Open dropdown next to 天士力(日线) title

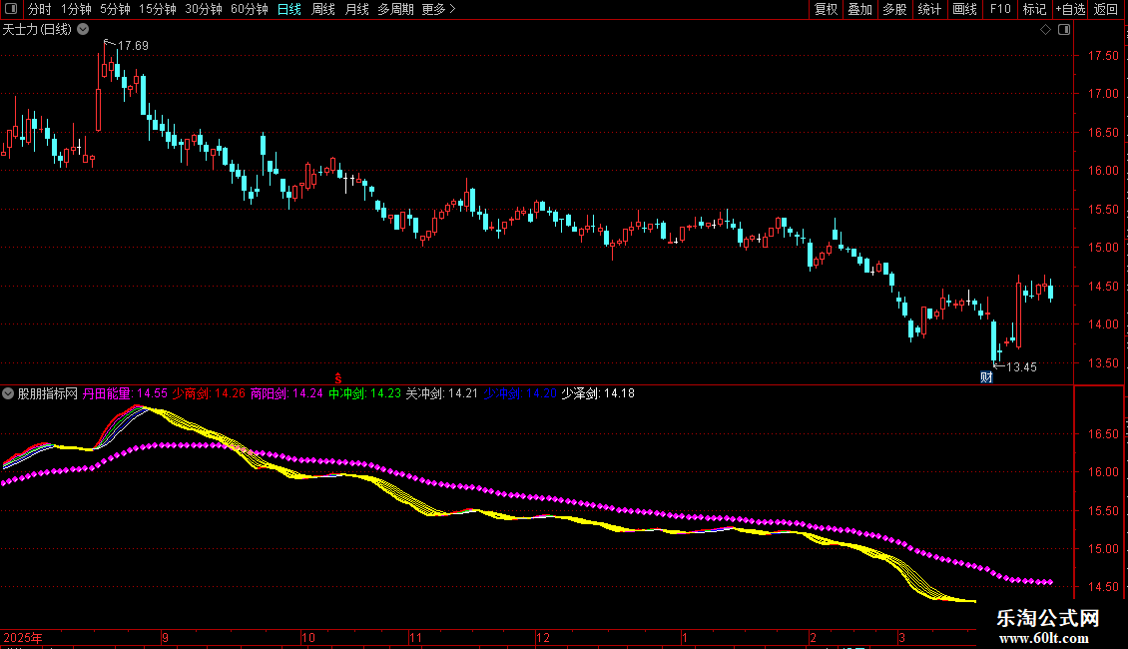click(x=82, y=29)
